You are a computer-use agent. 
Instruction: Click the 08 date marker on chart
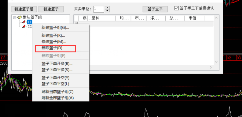3,58
